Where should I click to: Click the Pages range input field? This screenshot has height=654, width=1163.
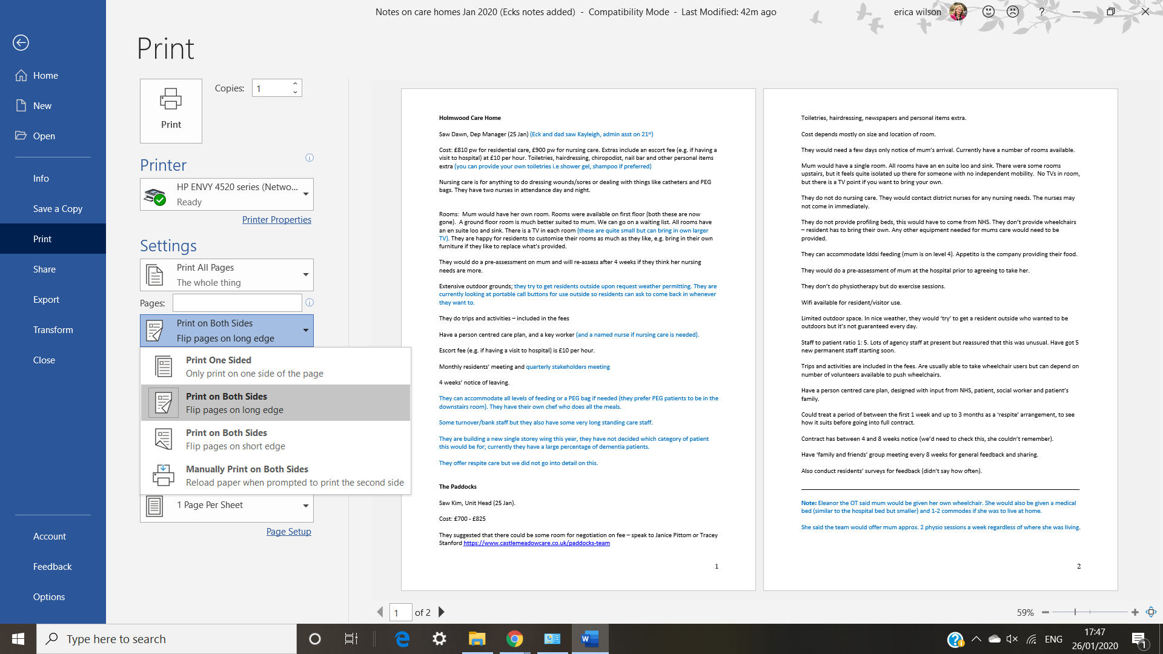(x=237, y=303)
